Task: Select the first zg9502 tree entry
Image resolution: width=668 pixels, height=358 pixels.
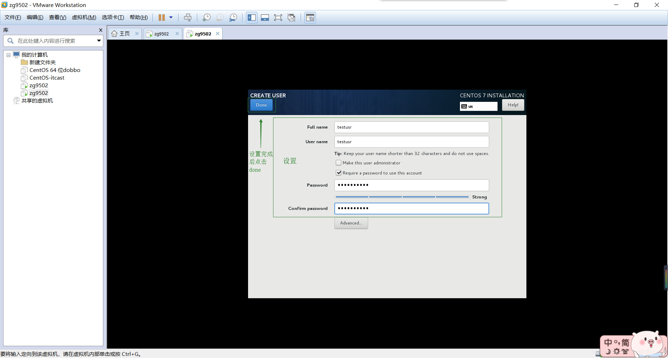Action: point(39,85)
